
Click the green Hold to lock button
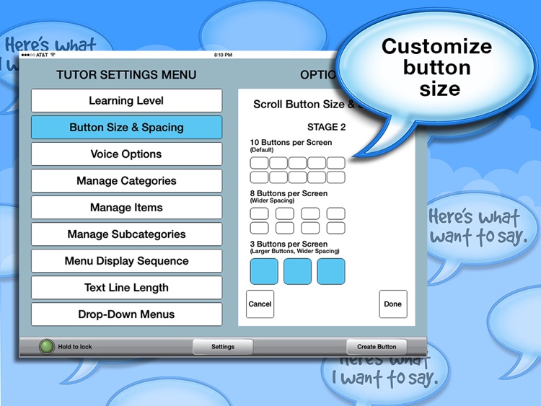(47, 347)
